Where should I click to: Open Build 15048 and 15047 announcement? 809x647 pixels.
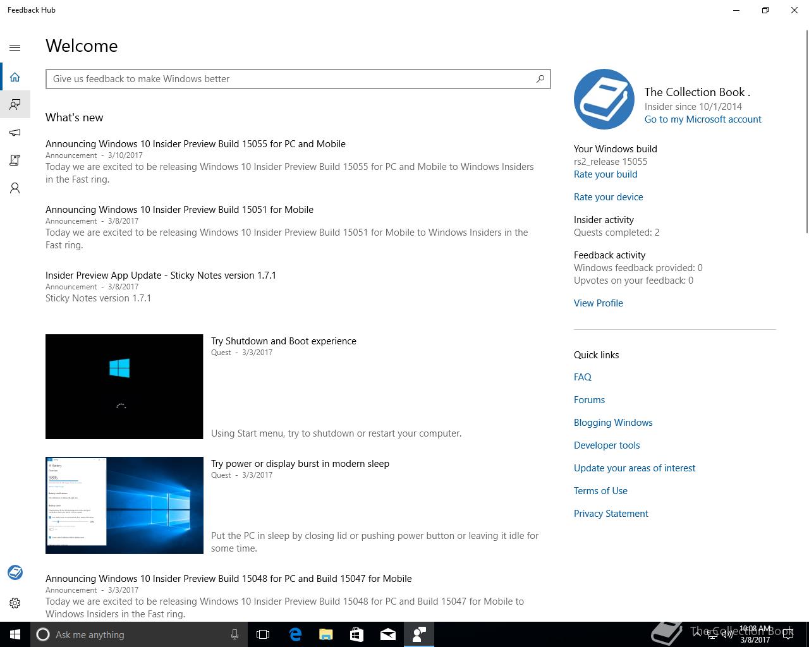pos(229,579)
